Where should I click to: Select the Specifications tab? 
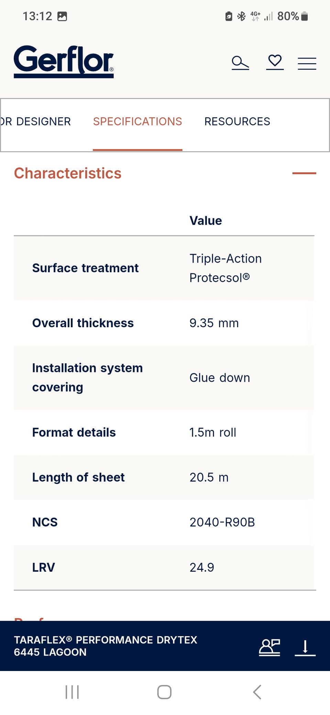[137, 121]
